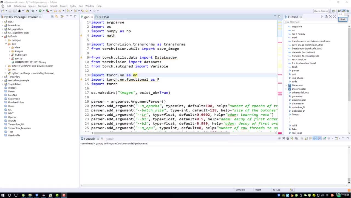
Task: Select gan.py file in Package Explorer
Action: coord(19,58)
